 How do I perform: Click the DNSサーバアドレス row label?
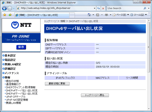pyautogui.click(x=56, y=44)
